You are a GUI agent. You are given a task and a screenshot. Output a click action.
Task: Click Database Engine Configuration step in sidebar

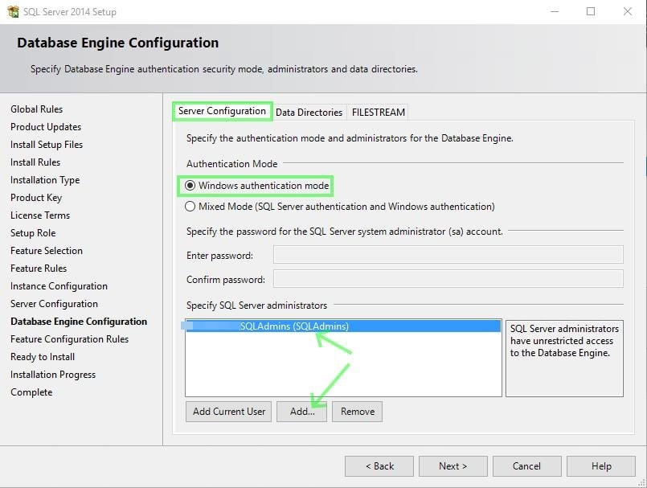click(79, 322)
